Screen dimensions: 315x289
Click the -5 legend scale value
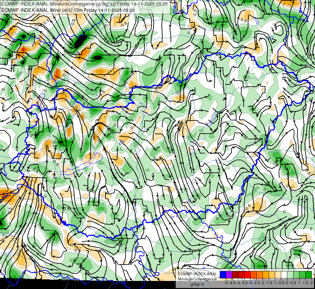coord(226,283)
